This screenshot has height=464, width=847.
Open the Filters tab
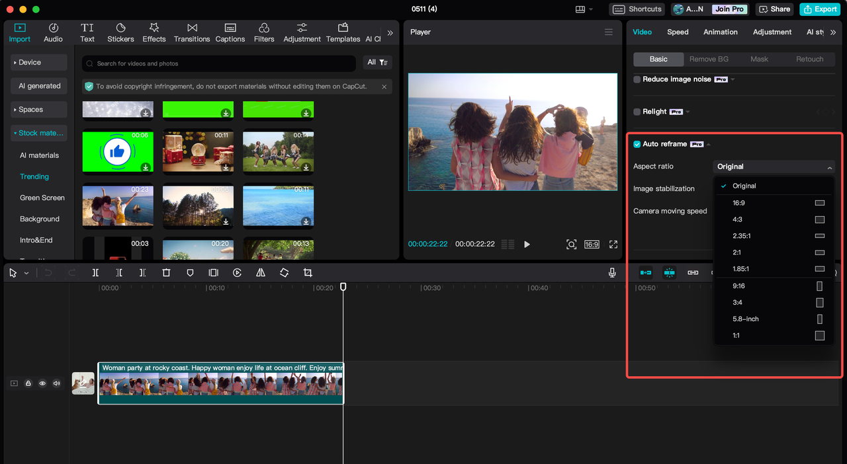click(264, 32)
